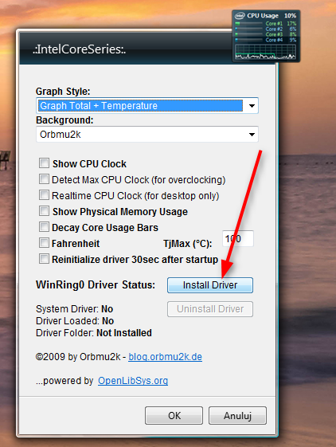The image size is (336, 447).
Task: Tick the Decay Core Usage Bars checkbox
Action: tap(44, 227)
